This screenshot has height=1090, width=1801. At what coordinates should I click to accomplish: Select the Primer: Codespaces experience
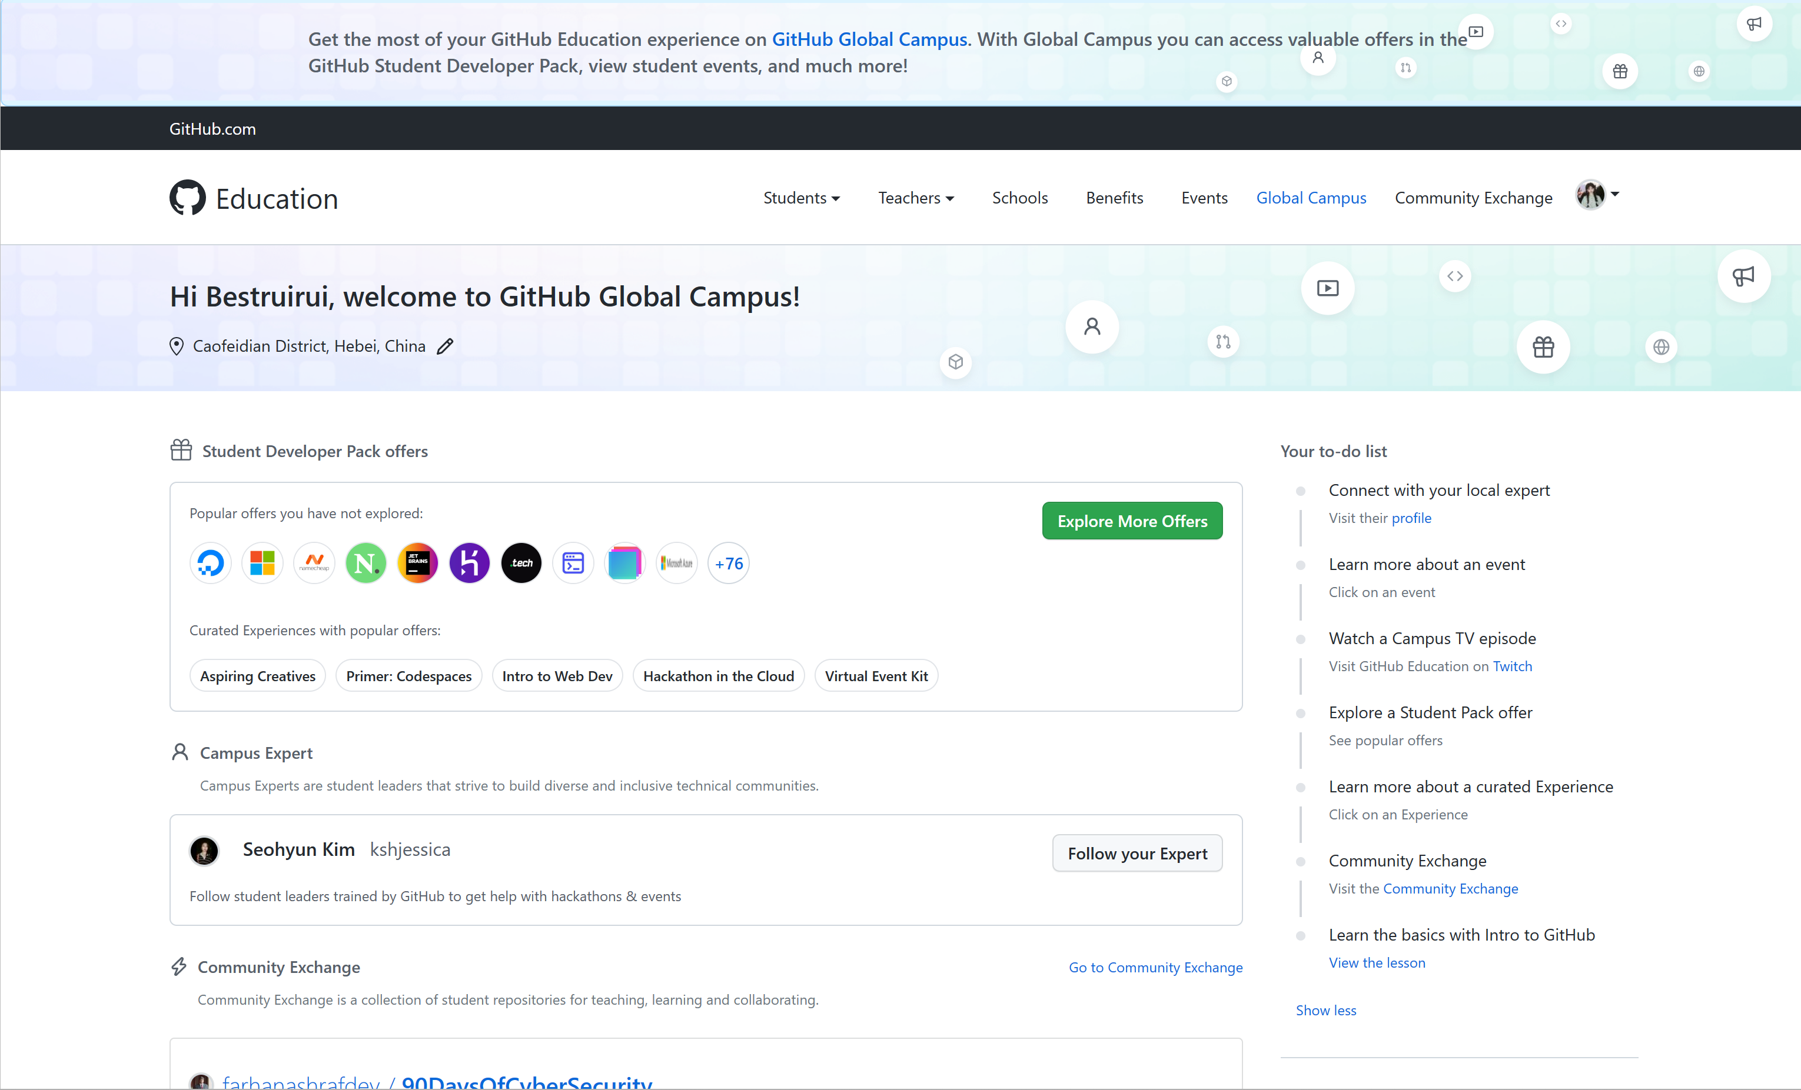(x=408, y=676)
